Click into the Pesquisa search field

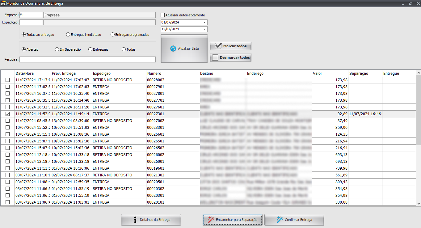pyautogui.click(x=87, y=59)
